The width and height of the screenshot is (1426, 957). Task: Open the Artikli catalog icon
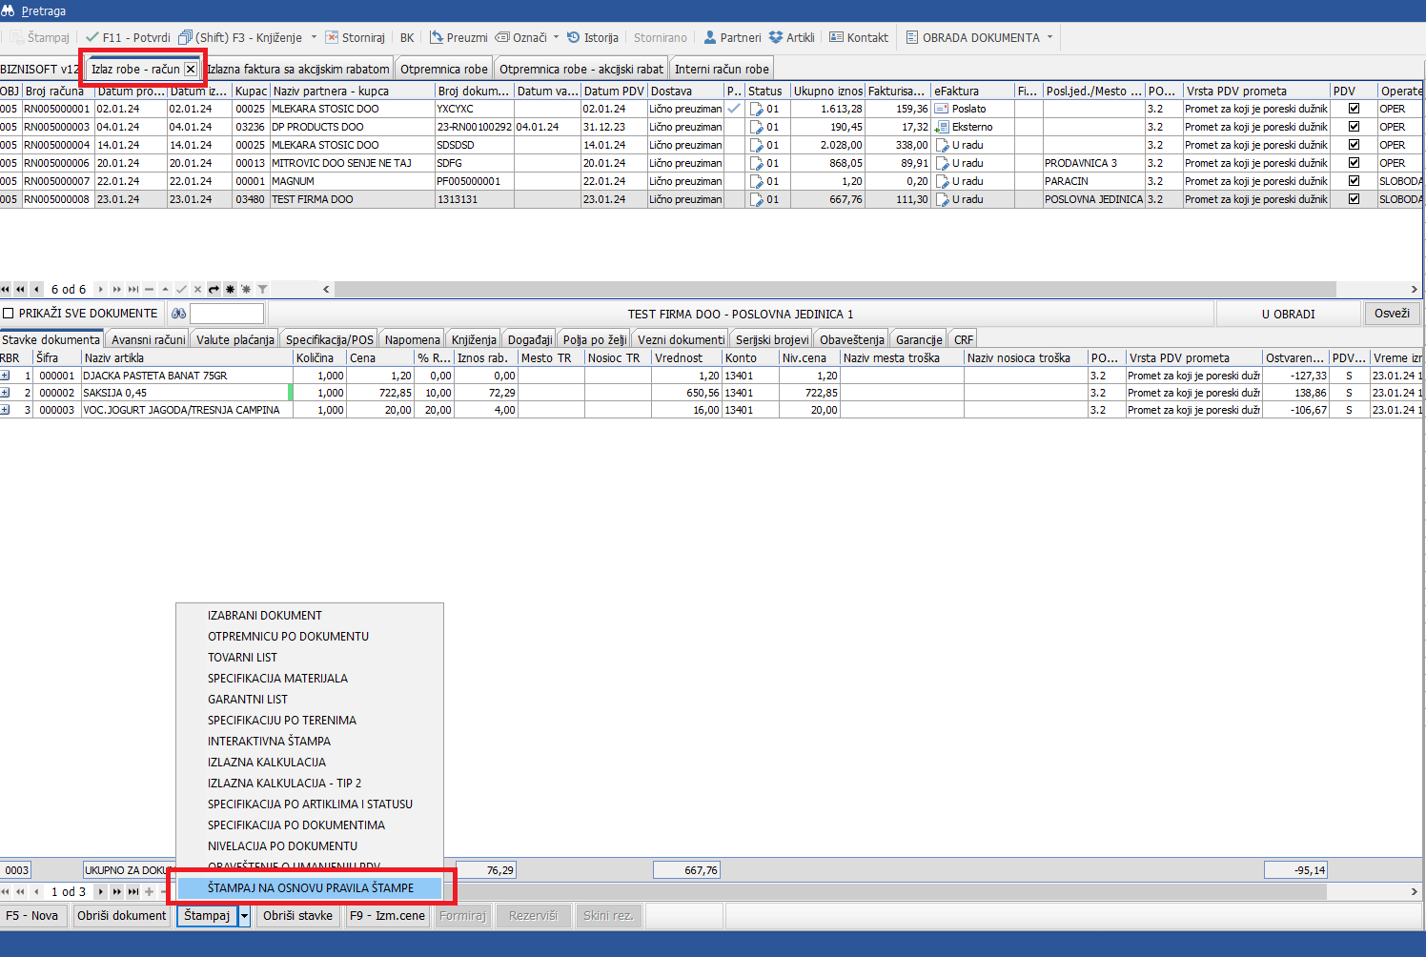click(776, 38)
